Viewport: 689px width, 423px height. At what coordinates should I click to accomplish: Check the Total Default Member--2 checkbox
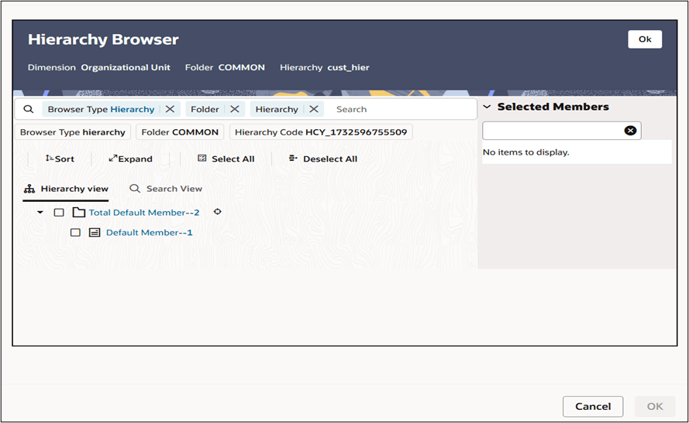(x=59, y=213)
